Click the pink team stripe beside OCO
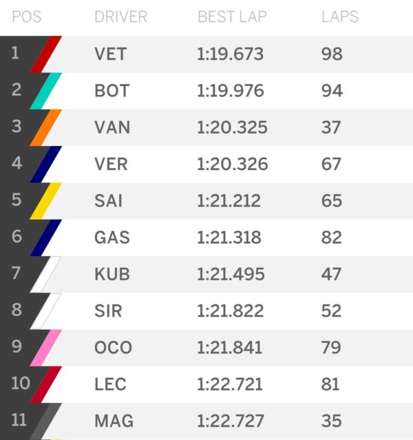 pyautogui.click(x=46, y=347)
